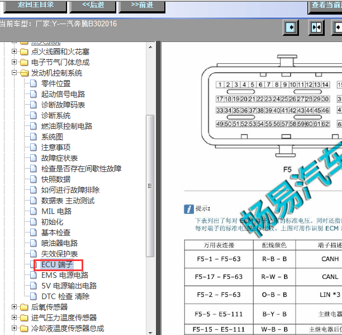Open the 基本检查 page
The width and height of the screenshot is (342, 335).
tap(56, 232)
